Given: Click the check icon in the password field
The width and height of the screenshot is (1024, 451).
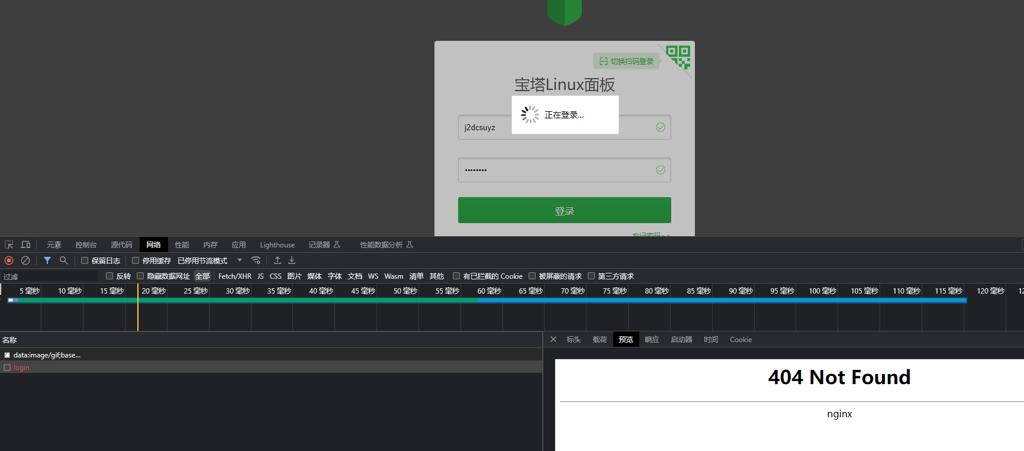Looking at the screenshot, I should [x=661, y=170].
